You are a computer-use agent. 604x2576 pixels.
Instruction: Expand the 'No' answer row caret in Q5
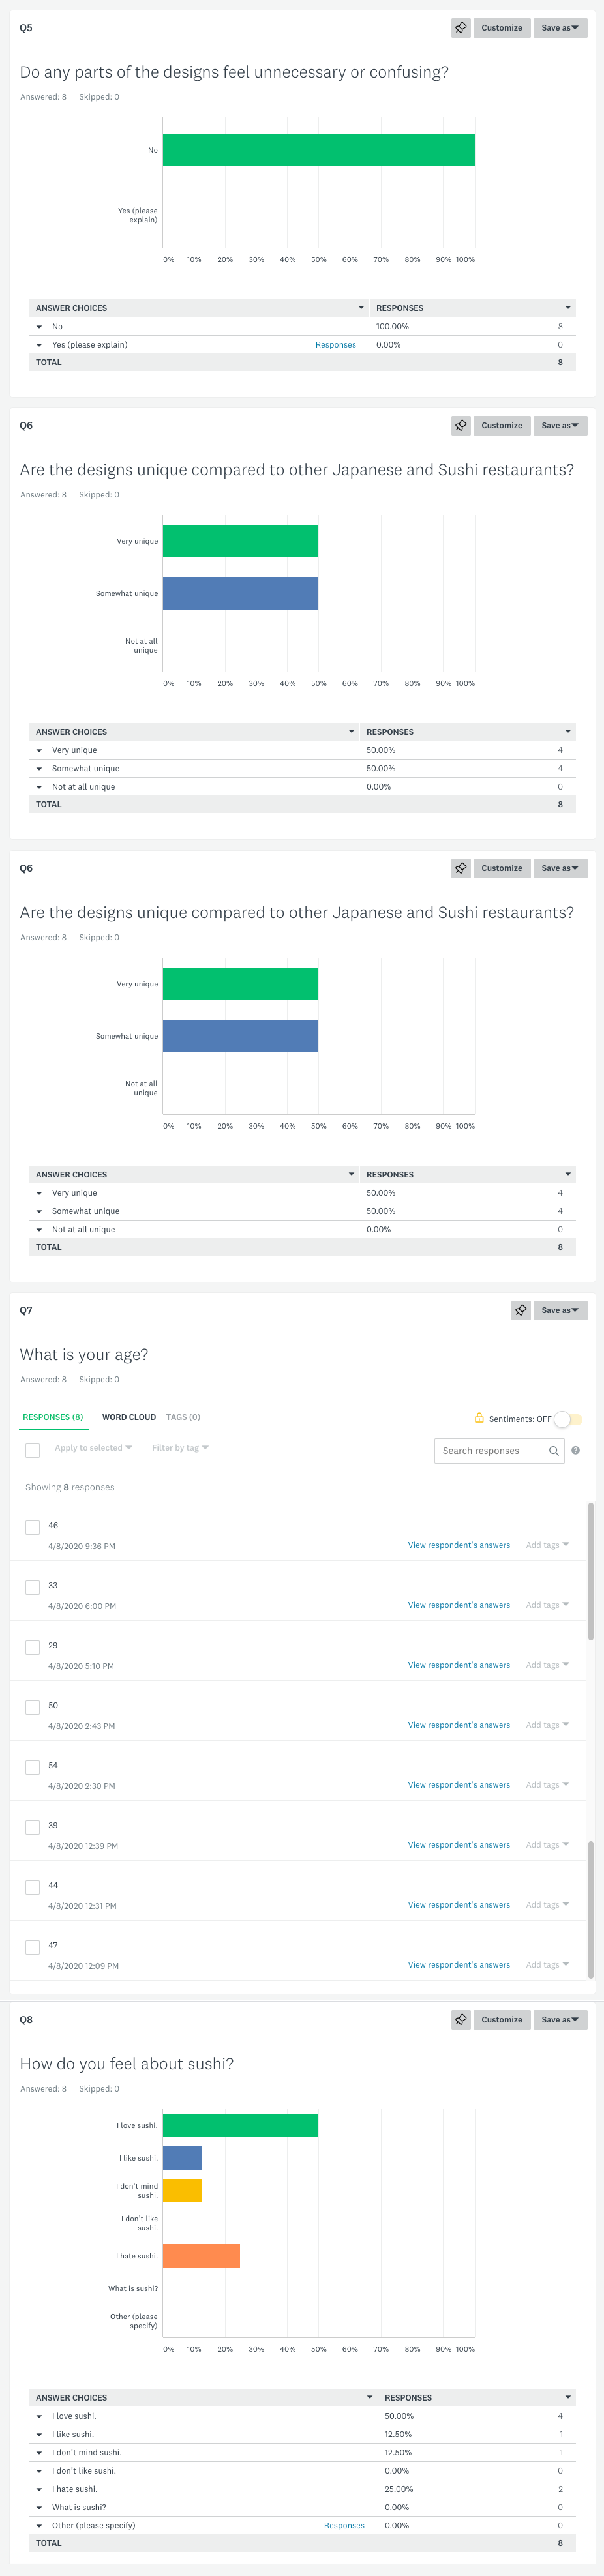tap(39, 327)
